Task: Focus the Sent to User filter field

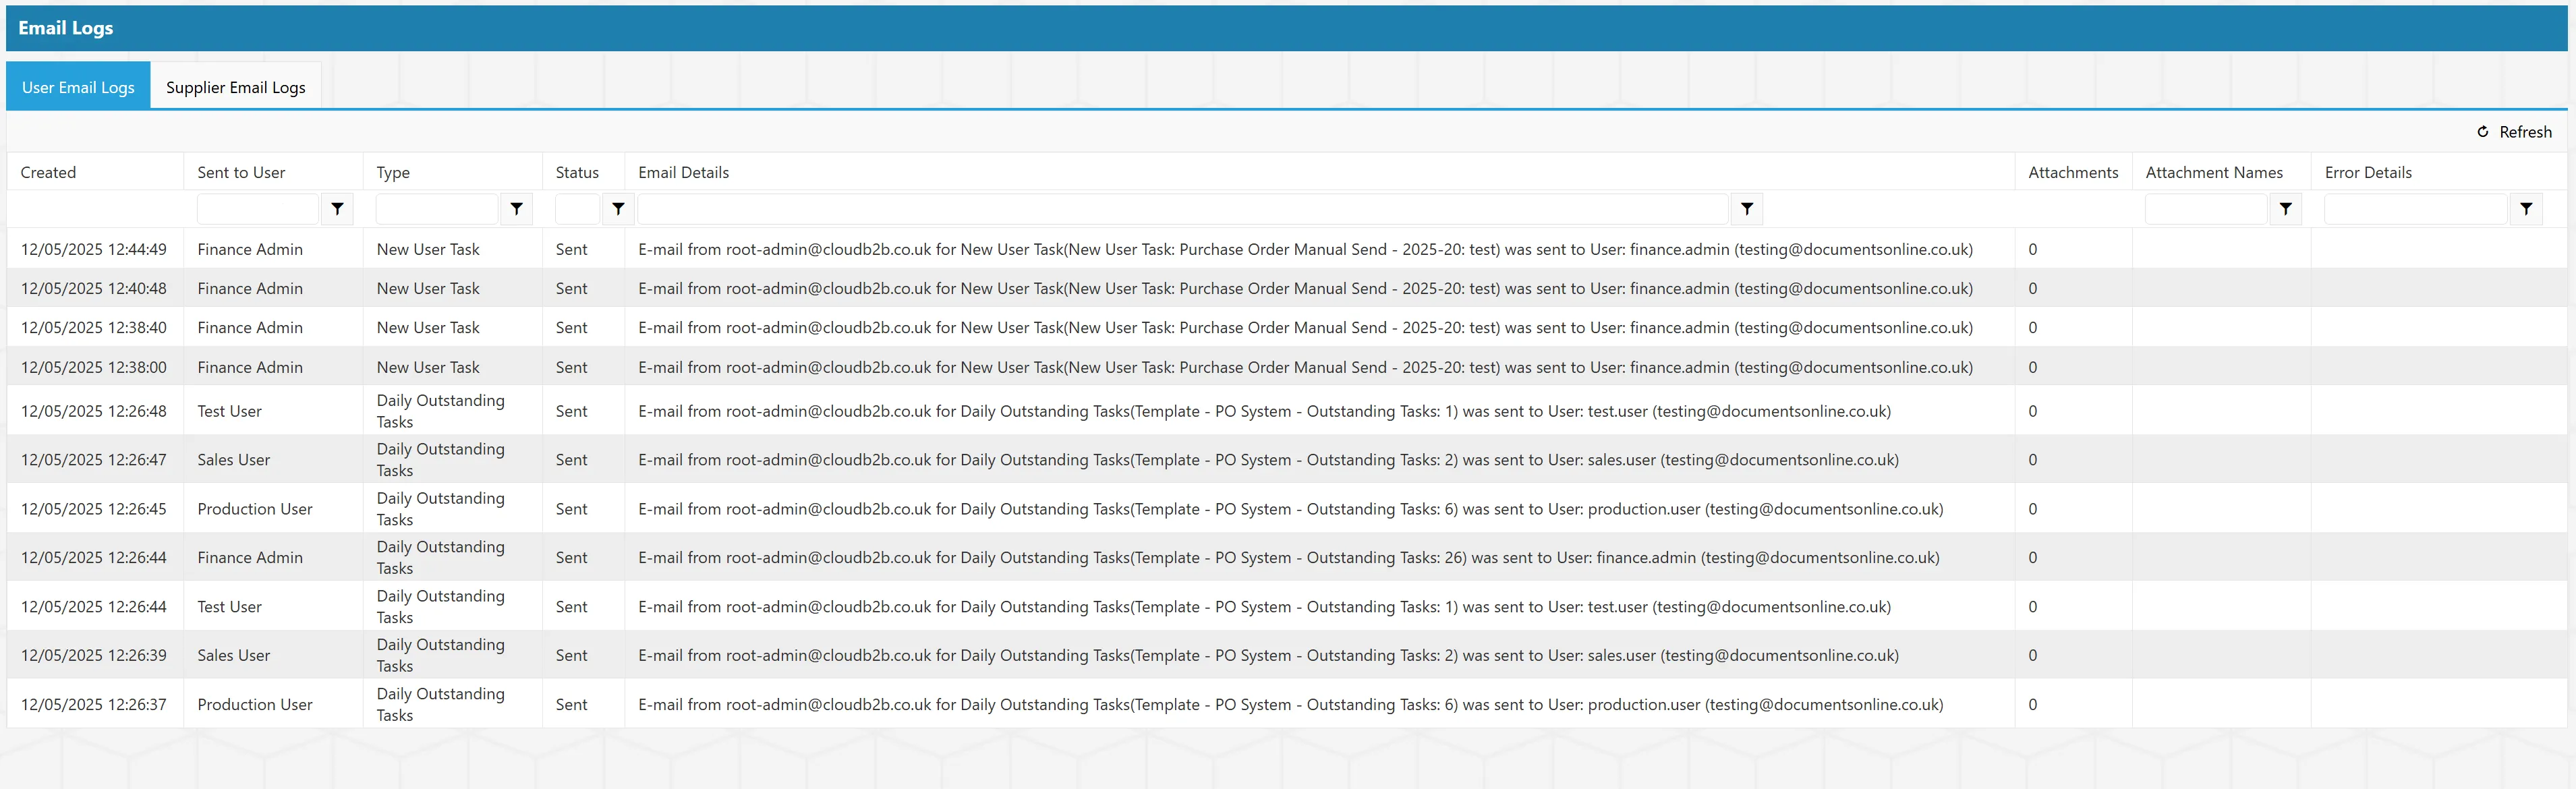Action: (258, 209)
